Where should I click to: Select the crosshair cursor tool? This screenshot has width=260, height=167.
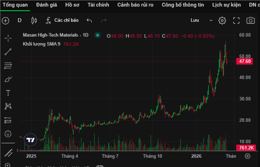pos(8,38)
